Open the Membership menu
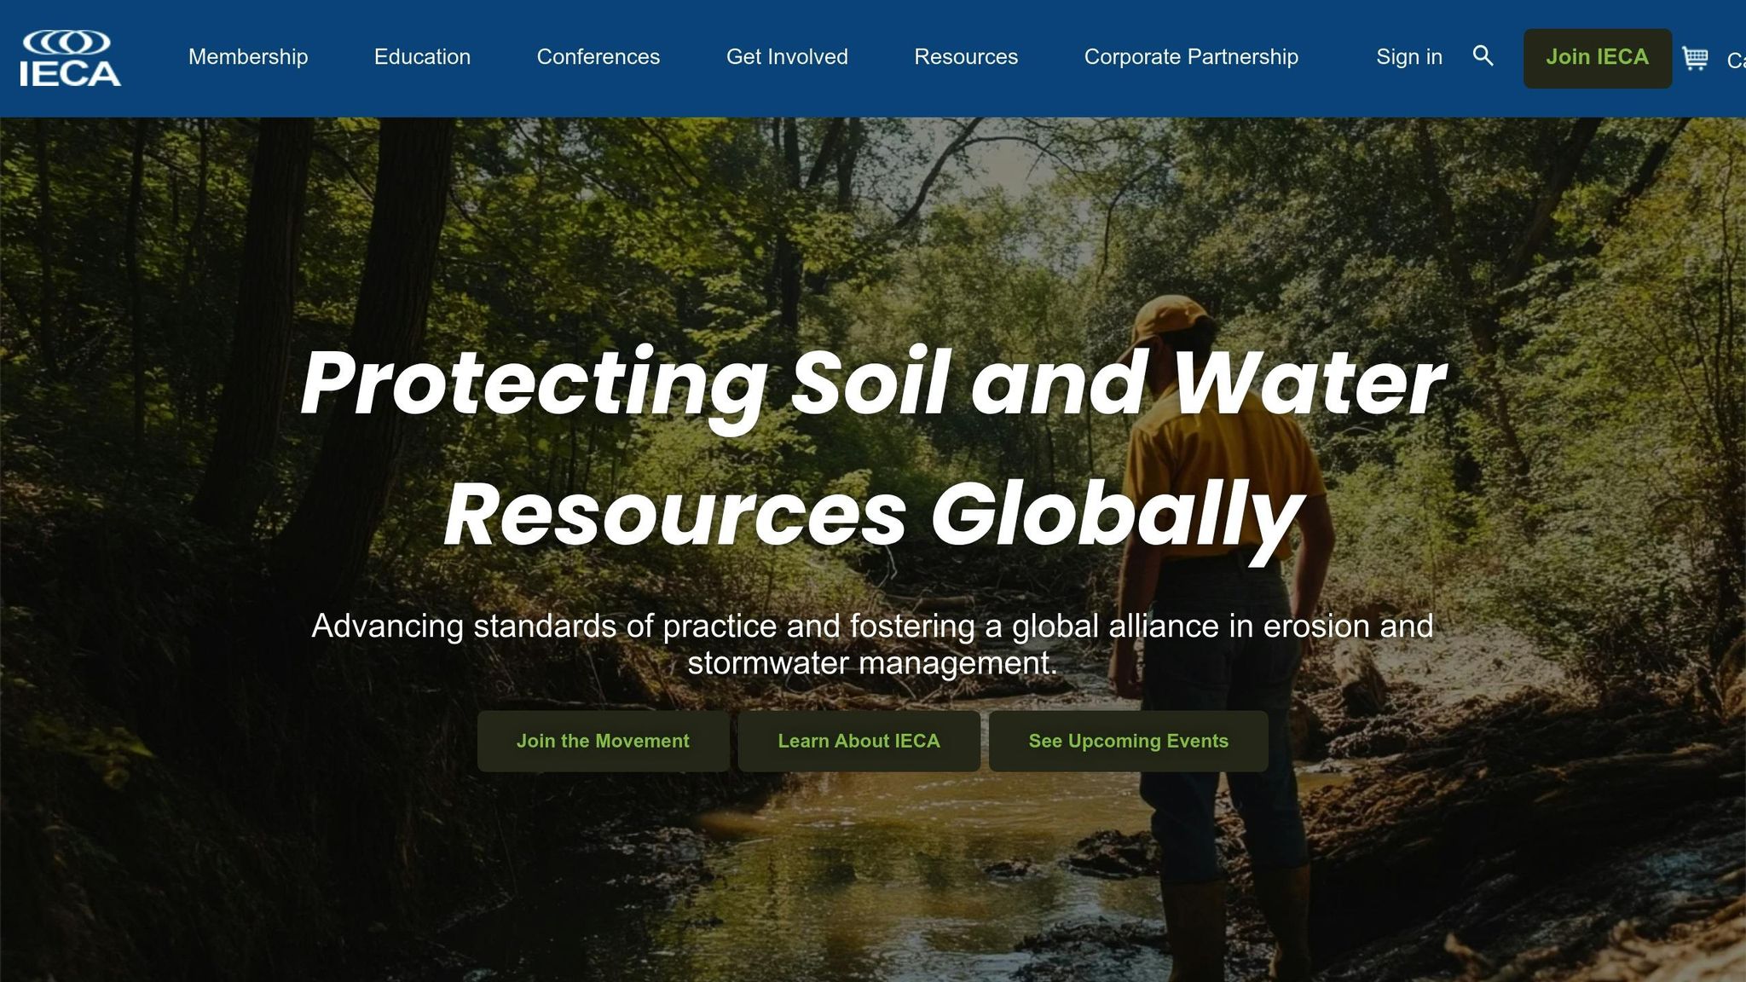The image size is (1746, 982). coord(248,57)
